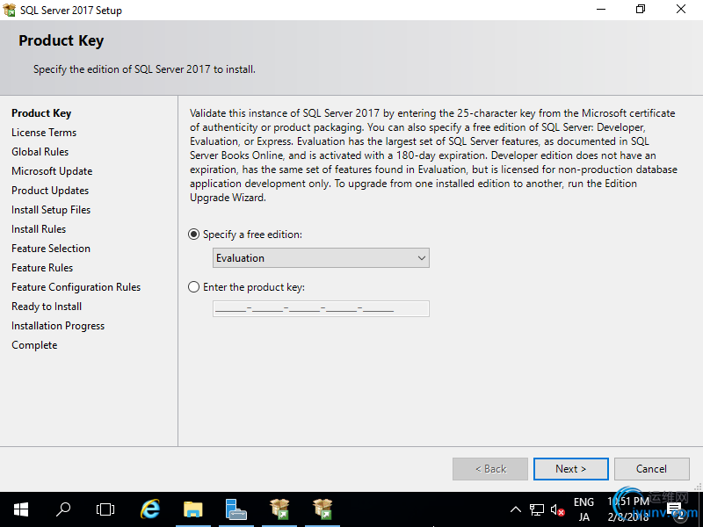Screen dimensions: 703x527
Task: Select Install Rules step in sidebar
Action: pyautogui.click(x=39, y=229)
